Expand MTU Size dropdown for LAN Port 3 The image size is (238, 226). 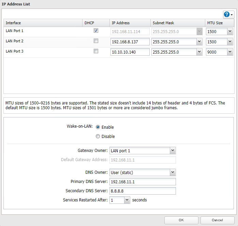coord(230,52)
